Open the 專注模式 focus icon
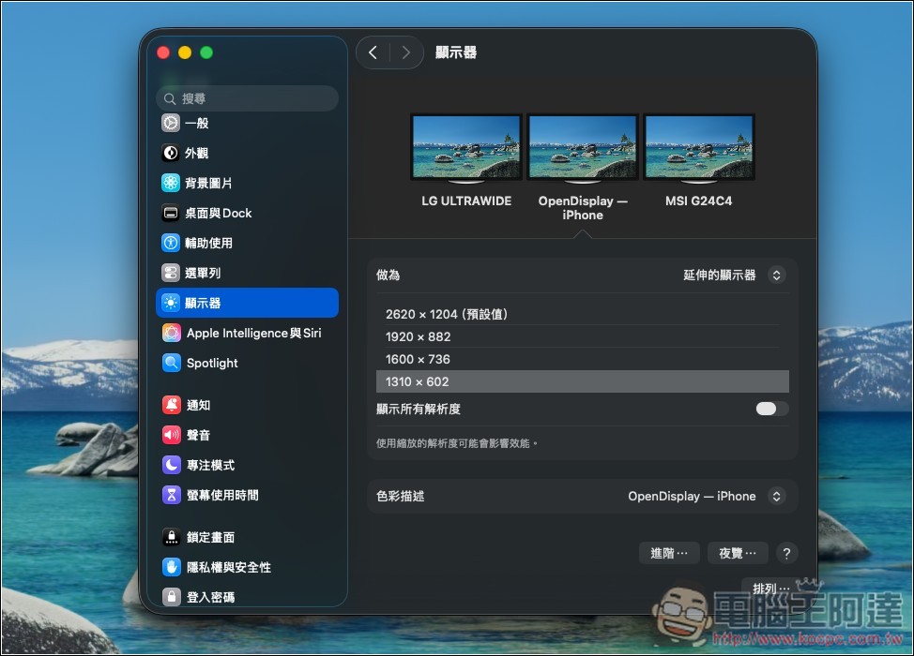914x656 pixels. click(172, 465)
